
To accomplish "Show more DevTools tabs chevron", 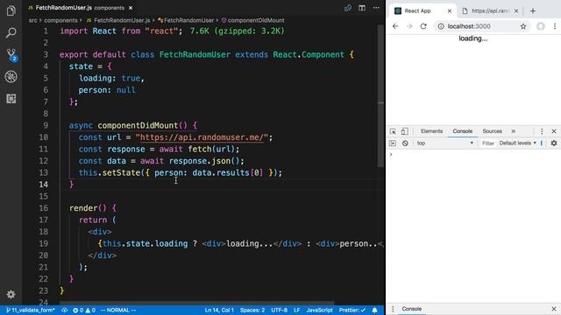I will click(x=514, y=131).
